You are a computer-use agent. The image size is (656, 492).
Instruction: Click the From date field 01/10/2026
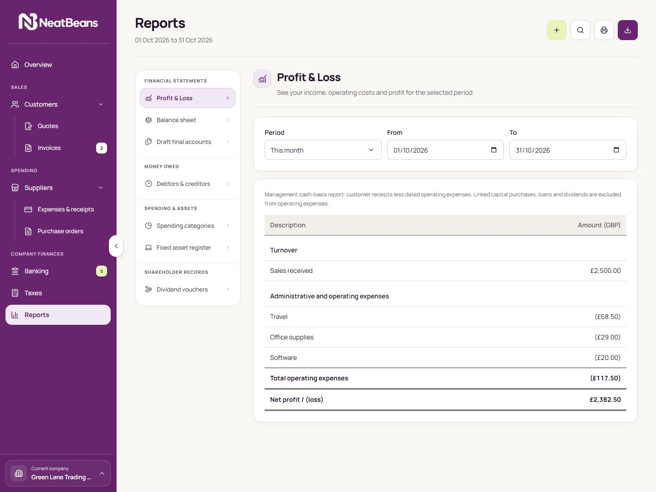pyautogui.click(x=445, y=150)
